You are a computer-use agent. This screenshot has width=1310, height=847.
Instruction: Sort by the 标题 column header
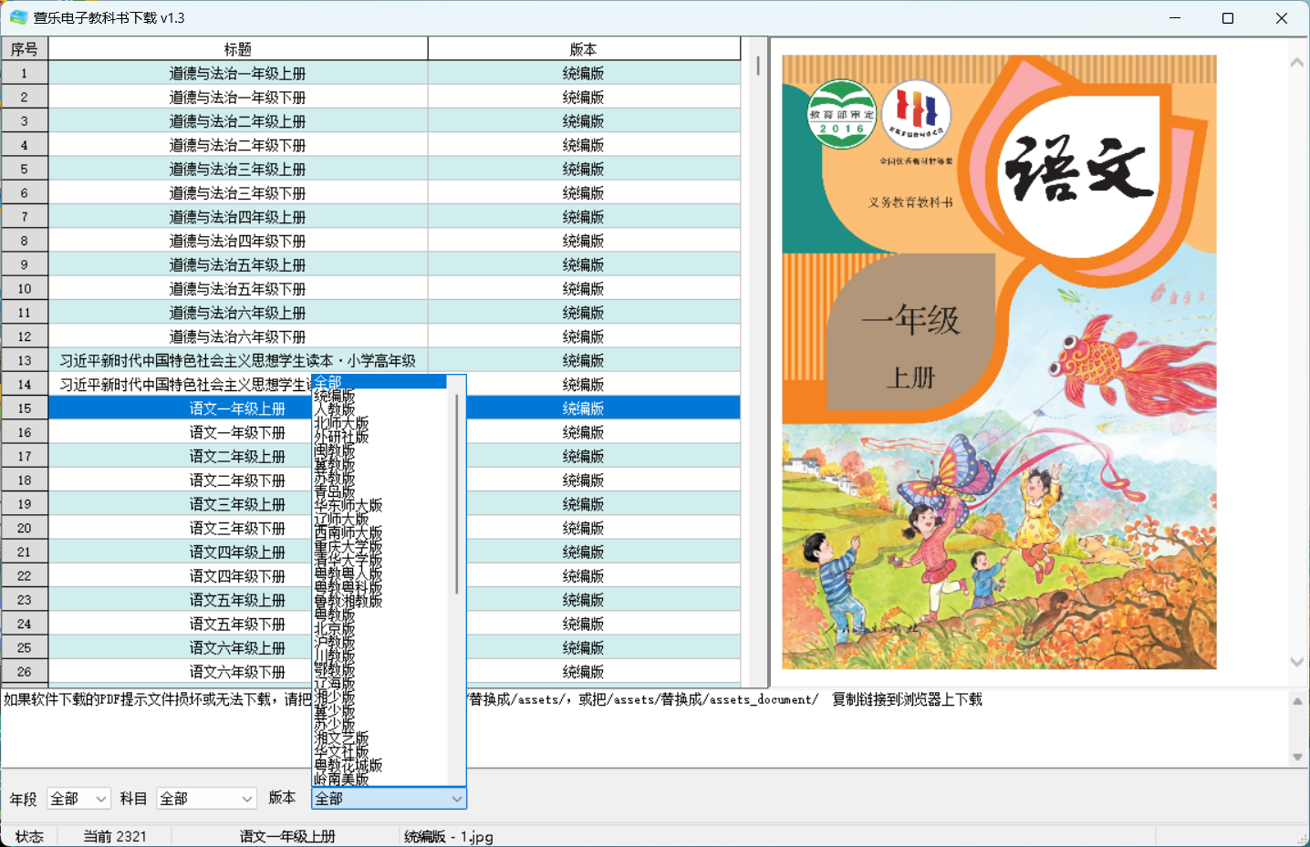[238, 49]
